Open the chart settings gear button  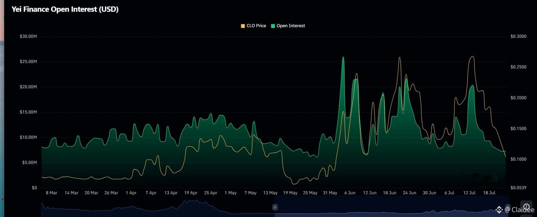point(526,207)
